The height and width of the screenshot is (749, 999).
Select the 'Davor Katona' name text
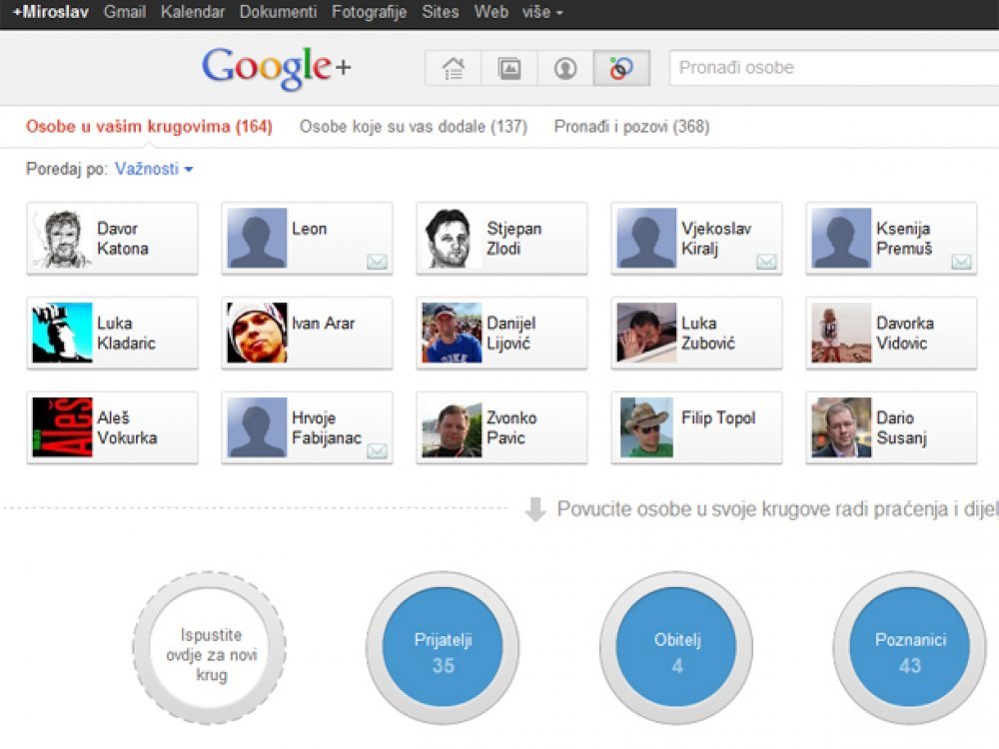pos(122,239)
